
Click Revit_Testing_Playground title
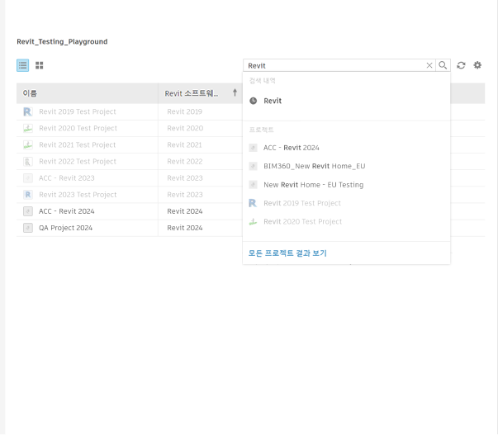[x=62, y=42]
